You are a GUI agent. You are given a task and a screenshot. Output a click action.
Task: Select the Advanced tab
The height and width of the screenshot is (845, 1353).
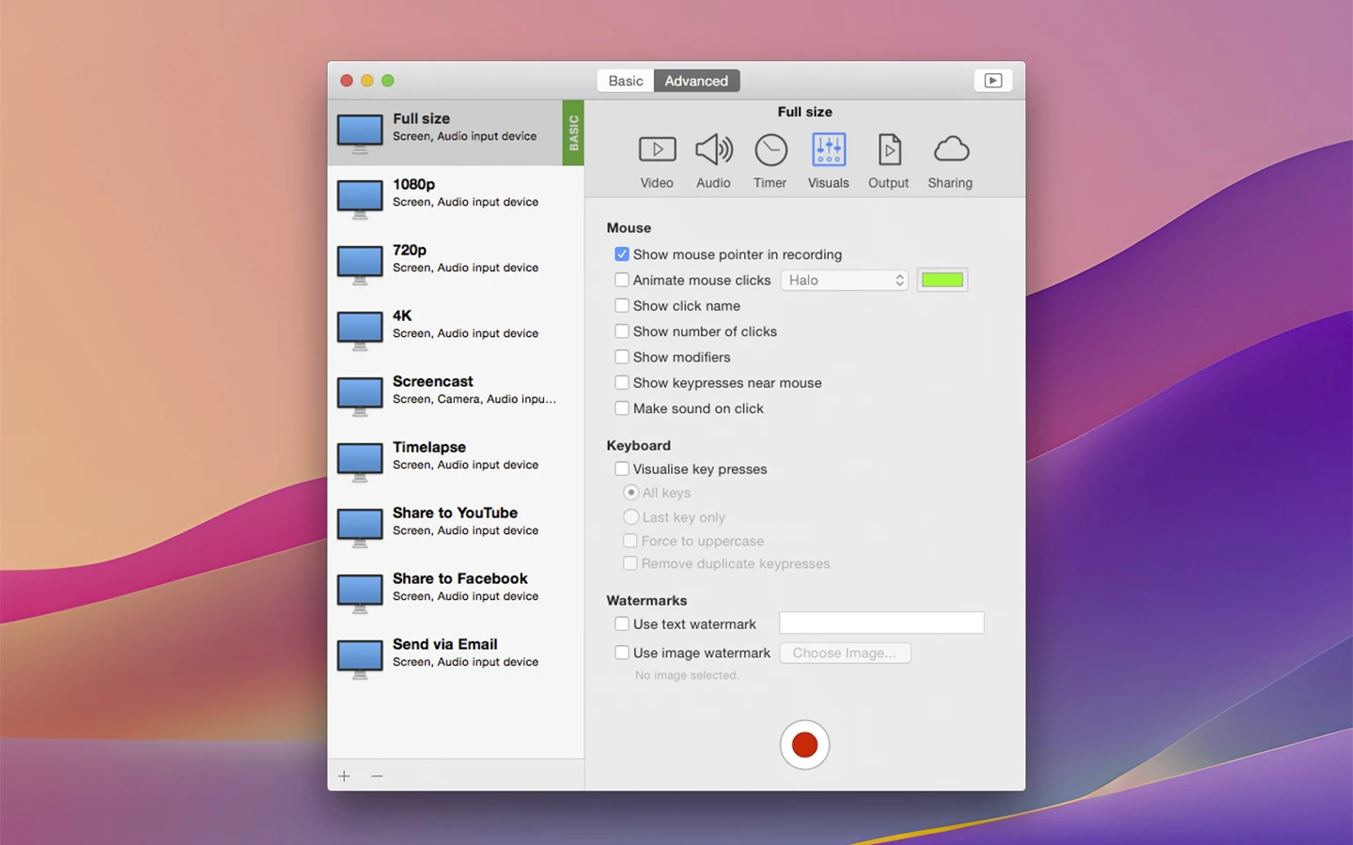pyautogui.click(x=696, y=81)
